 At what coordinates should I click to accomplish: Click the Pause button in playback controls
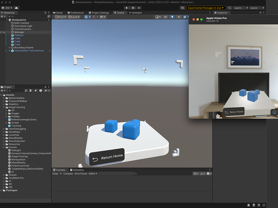click(x=133, y=8)
